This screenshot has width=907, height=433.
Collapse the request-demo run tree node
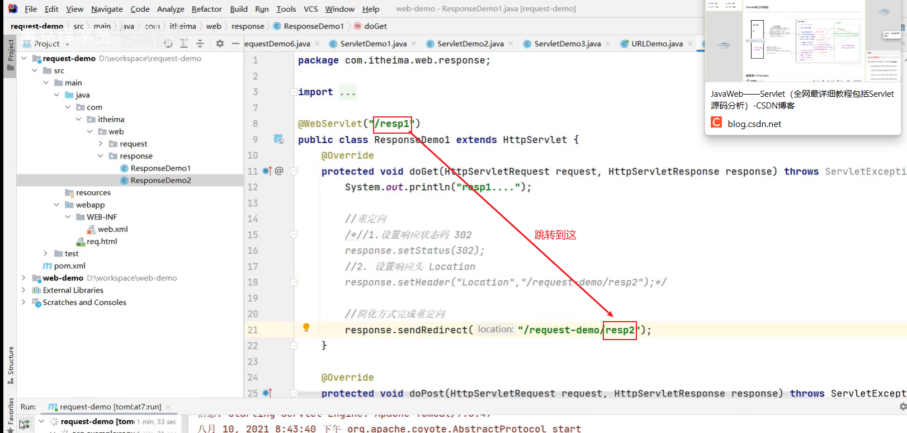[x=41, y=421]
